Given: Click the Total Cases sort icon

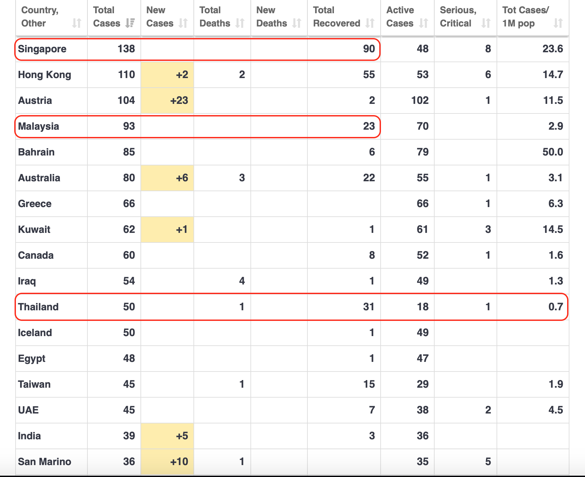Looking at the screenshot, I should (x=130, y=23).
